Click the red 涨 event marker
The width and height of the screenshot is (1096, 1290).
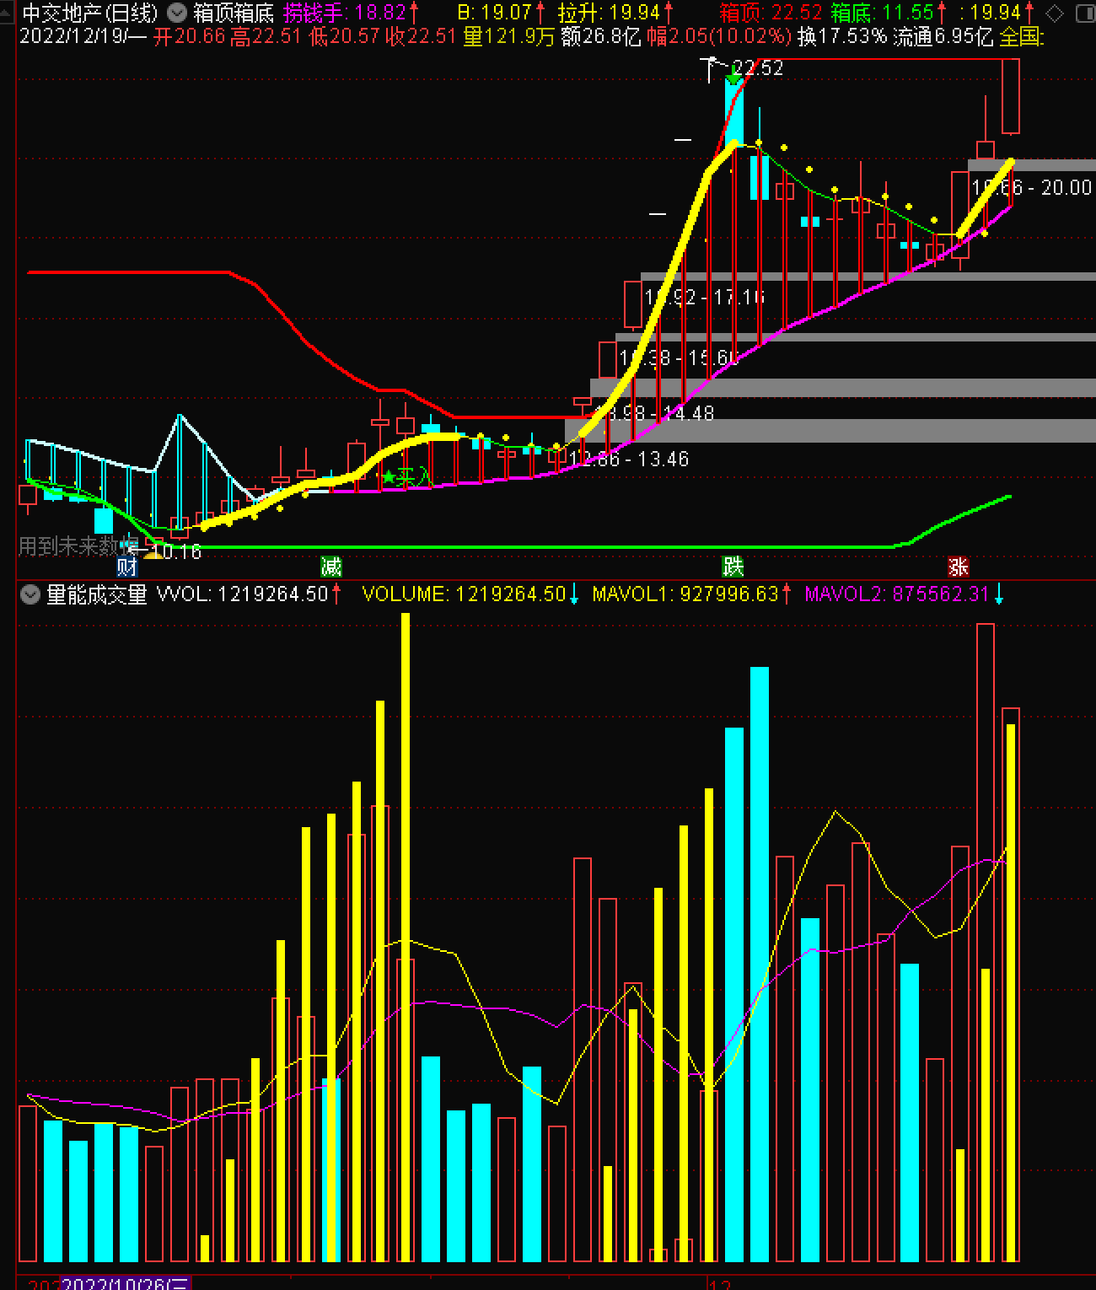click(958, 567)
